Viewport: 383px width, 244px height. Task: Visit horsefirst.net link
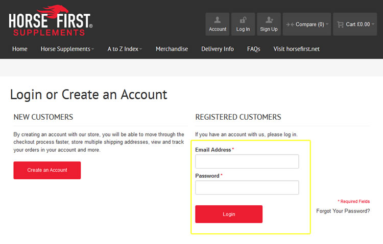296,49
